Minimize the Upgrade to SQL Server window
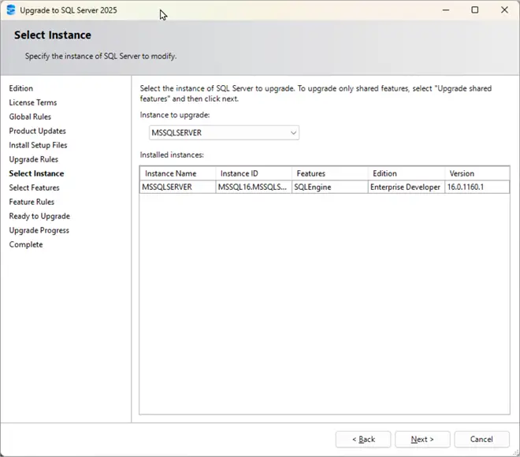The height and width of the screenshot is (457, 520). (x=446, y=10)
